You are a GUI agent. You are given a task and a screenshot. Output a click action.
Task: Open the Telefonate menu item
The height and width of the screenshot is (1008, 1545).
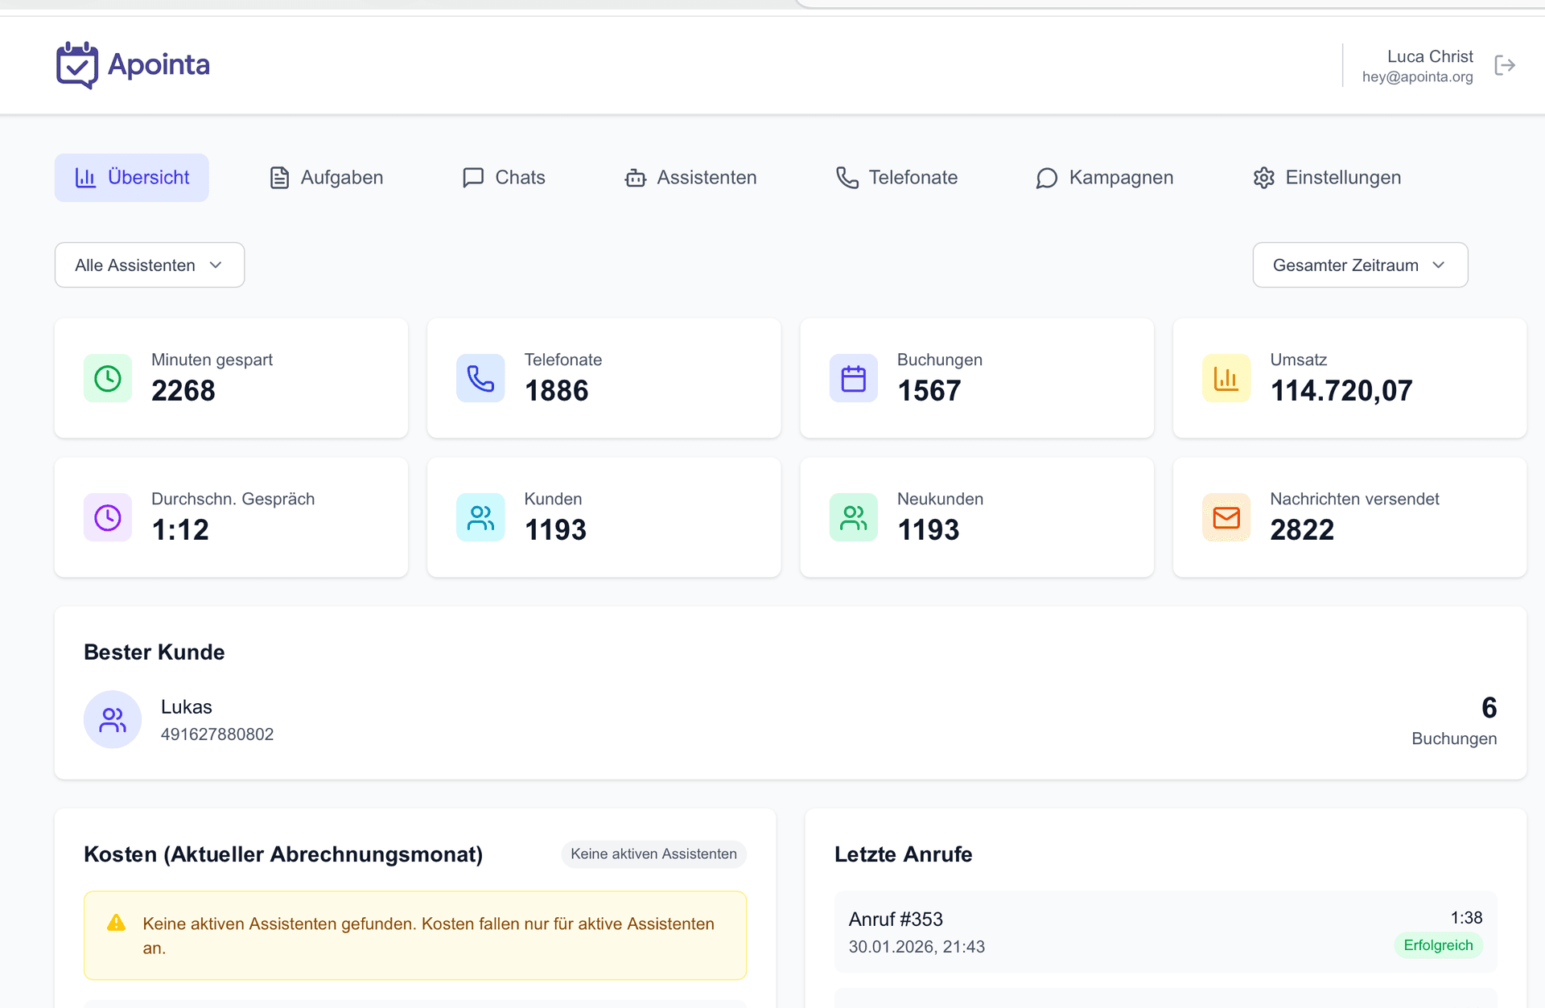pyautogui.click(x=896, y=178)
